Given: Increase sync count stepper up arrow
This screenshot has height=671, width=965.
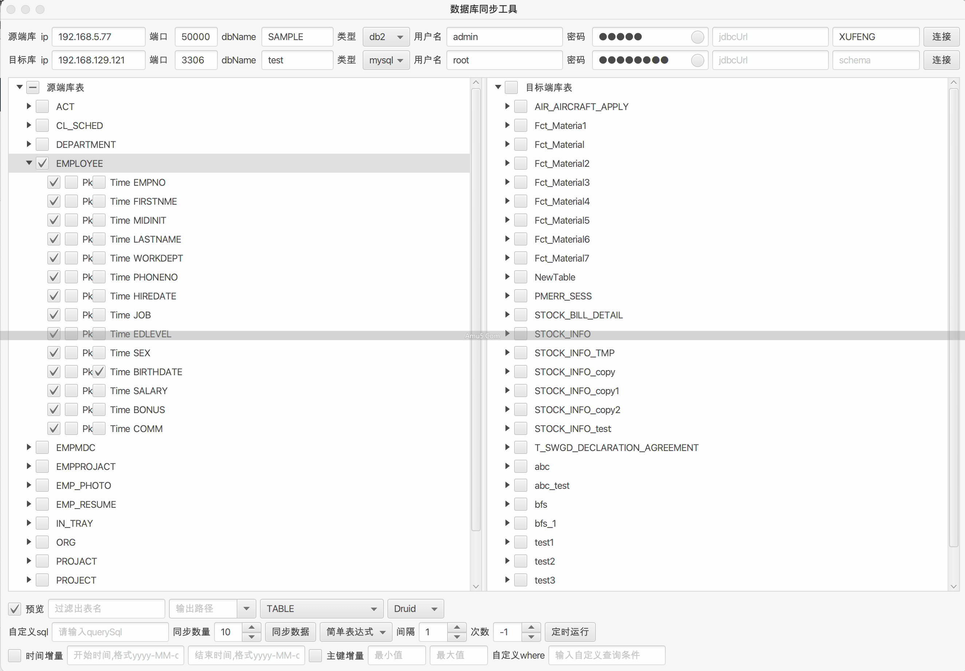Looking at the screenshot, I should (251, 627).
